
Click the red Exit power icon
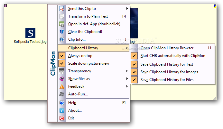pyautogui.click(x=62, y=118)
